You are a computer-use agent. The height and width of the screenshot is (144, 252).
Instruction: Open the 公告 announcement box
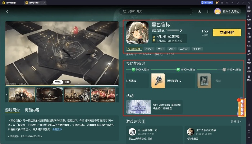(169, 39)
